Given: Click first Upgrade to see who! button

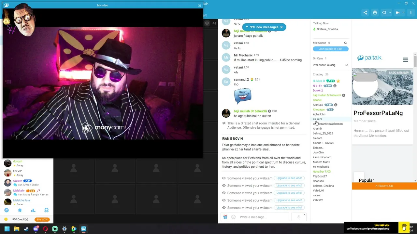Looking at the screenshot, I should tap(289, 178).
